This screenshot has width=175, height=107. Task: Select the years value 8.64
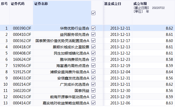(169, 72)
